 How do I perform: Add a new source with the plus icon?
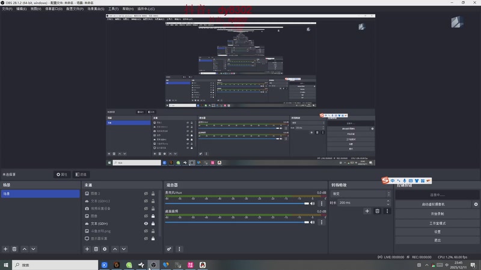(x=87, y=249)
